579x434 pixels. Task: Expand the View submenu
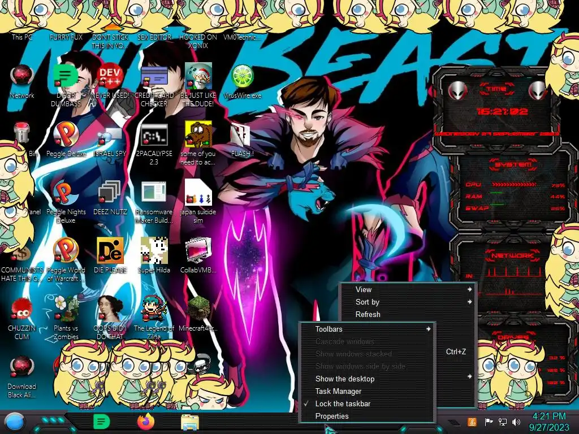(408, 290)
